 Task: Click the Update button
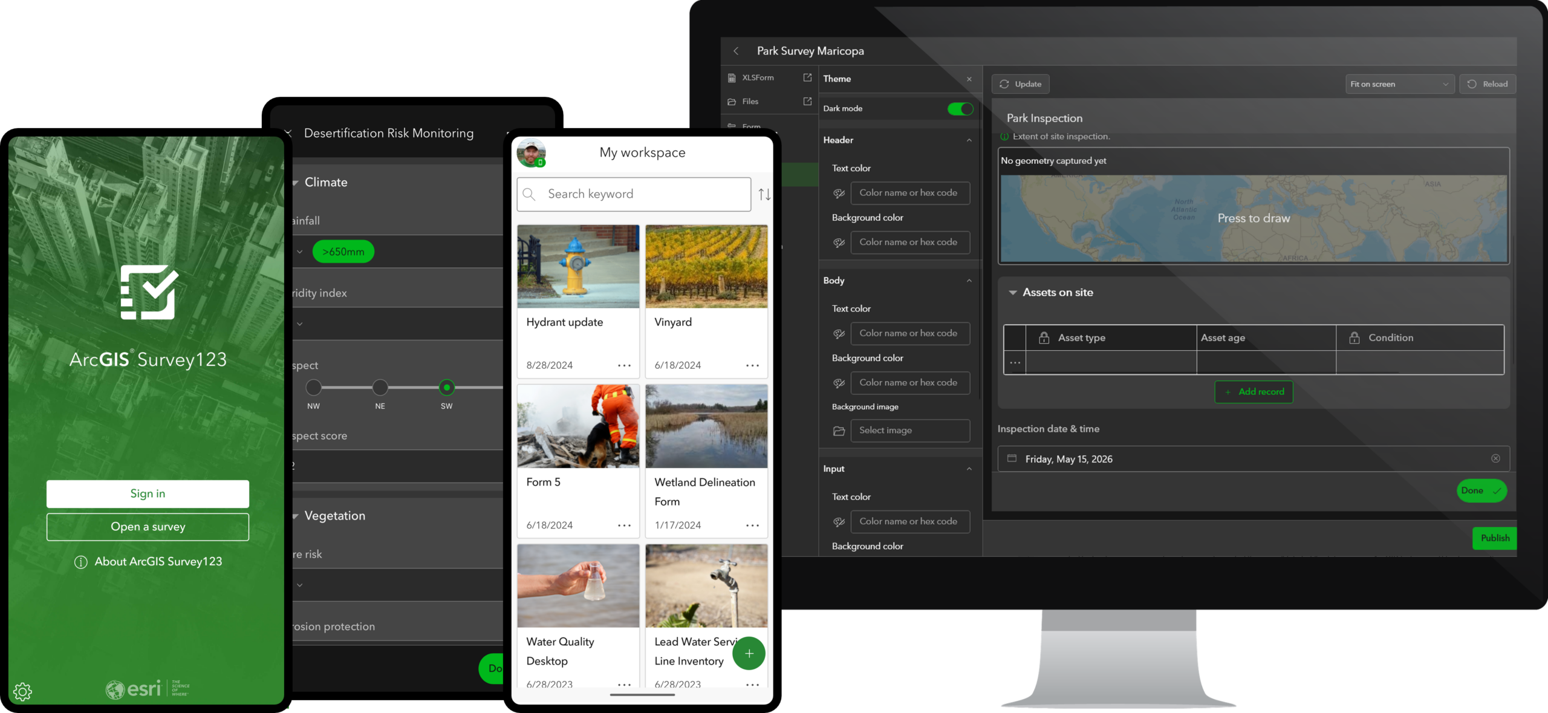(x=1020, y=84)
